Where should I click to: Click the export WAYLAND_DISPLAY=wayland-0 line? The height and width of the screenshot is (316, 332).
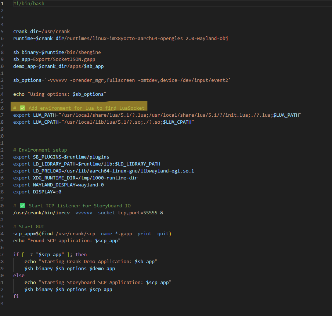tap(58, 185)
